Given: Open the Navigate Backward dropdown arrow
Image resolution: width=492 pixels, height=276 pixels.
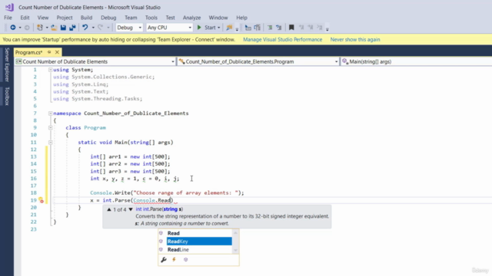Looking at the screenshot, I should (x=20, y=28).
